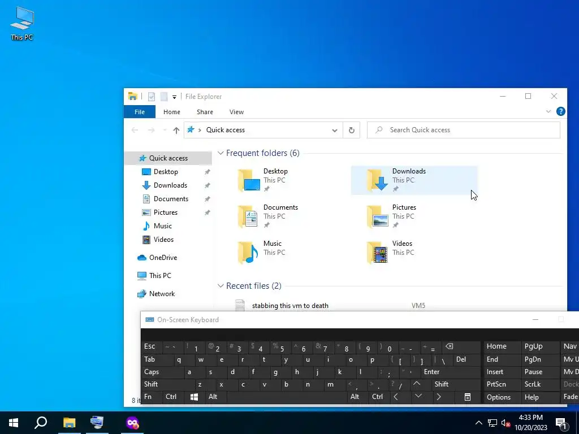Click the Windows logo key on keyboard
Viewport: 579px width, 434px height.
click(194, 397)
